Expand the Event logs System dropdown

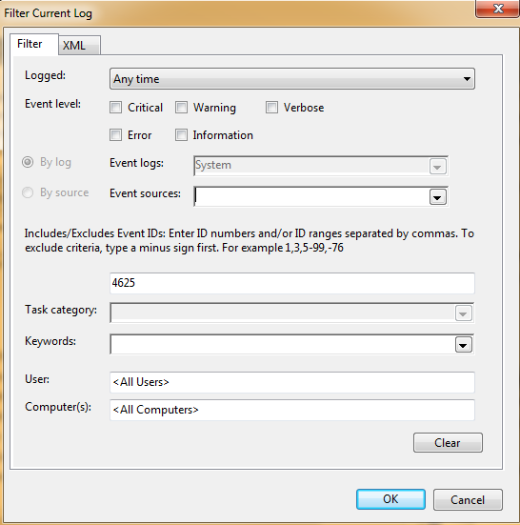point(321,166)
